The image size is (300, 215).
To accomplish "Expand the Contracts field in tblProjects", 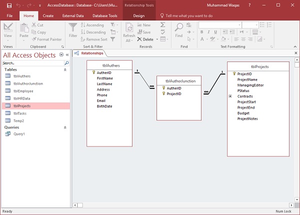I will 230,96.
